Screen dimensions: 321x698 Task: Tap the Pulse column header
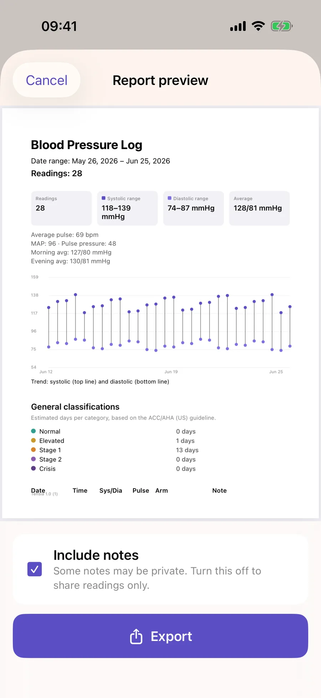click(141, 491)
